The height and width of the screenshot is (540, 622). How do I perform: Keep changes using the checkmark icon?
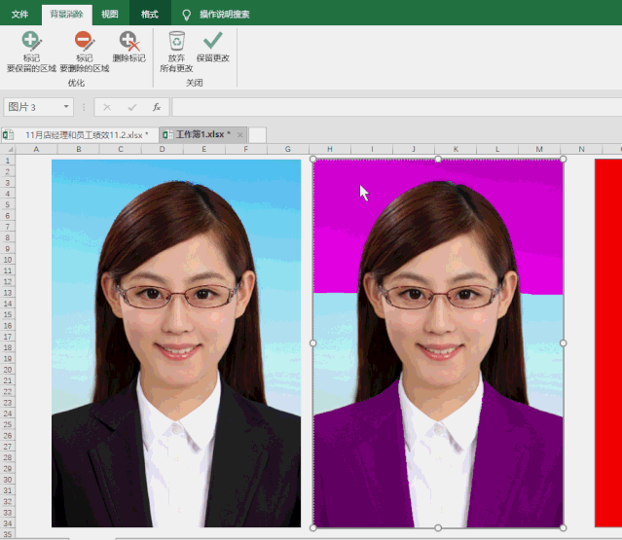coord(212,41)
